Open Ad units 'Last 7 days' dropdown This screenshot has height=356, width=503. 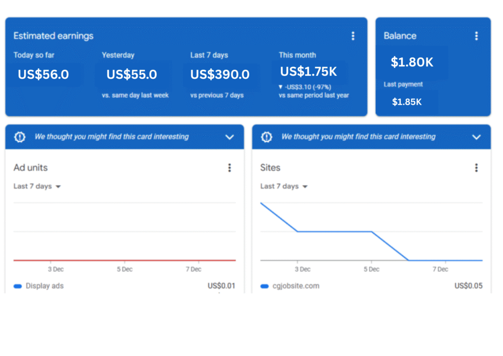coord(37,186)
